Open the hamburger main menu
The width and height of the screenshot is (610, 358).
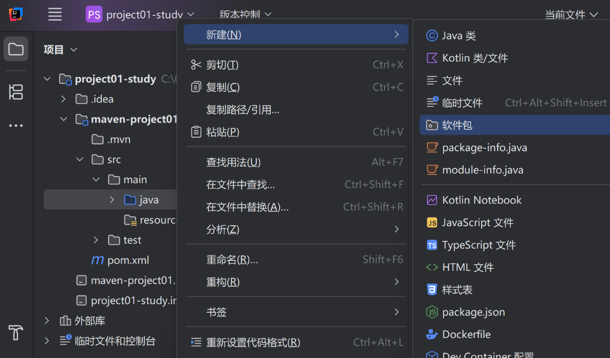[x=54, y=14]
